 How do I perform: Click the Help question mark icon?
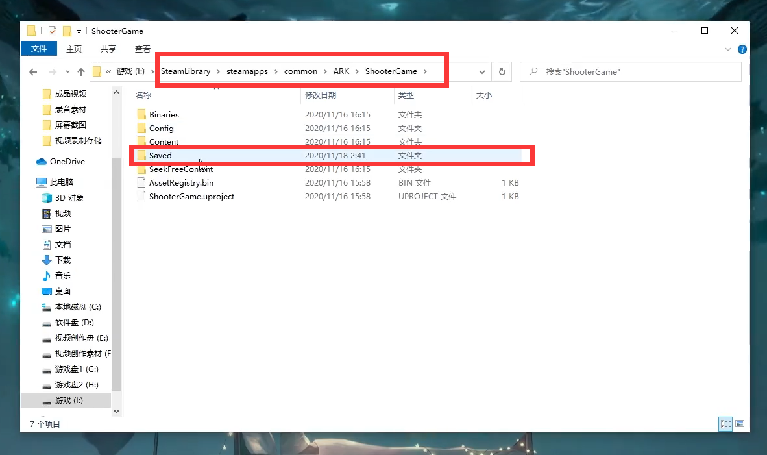(x=742, y=49)
